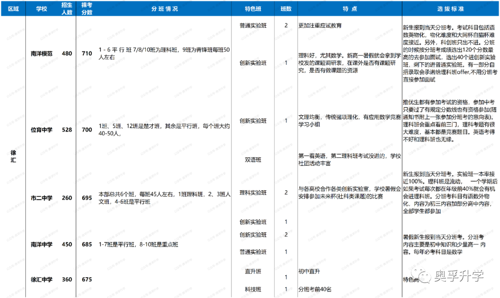Click the feature text starting '理科好，尤其数学'
Screen dimensions: 500x298
[x=350, y=63]
